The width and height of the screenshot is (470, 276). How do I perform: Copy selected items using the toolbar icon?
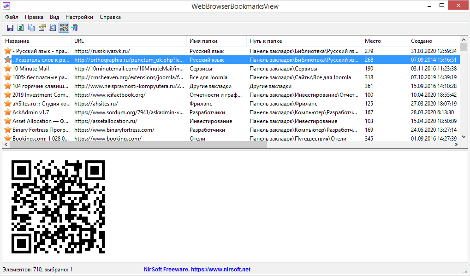(31, 28)
